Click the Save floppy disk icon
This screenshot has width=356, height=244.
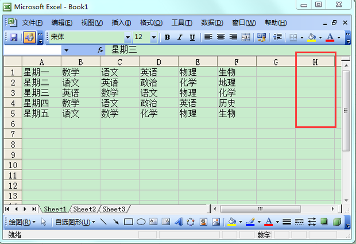point(13,37)
